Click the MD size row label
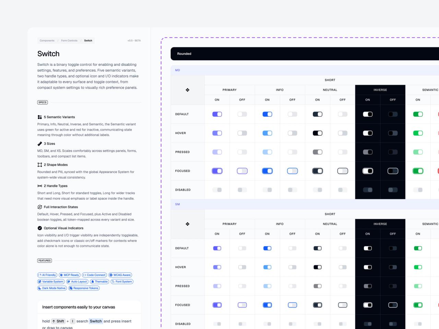 [x=178, y=70]
